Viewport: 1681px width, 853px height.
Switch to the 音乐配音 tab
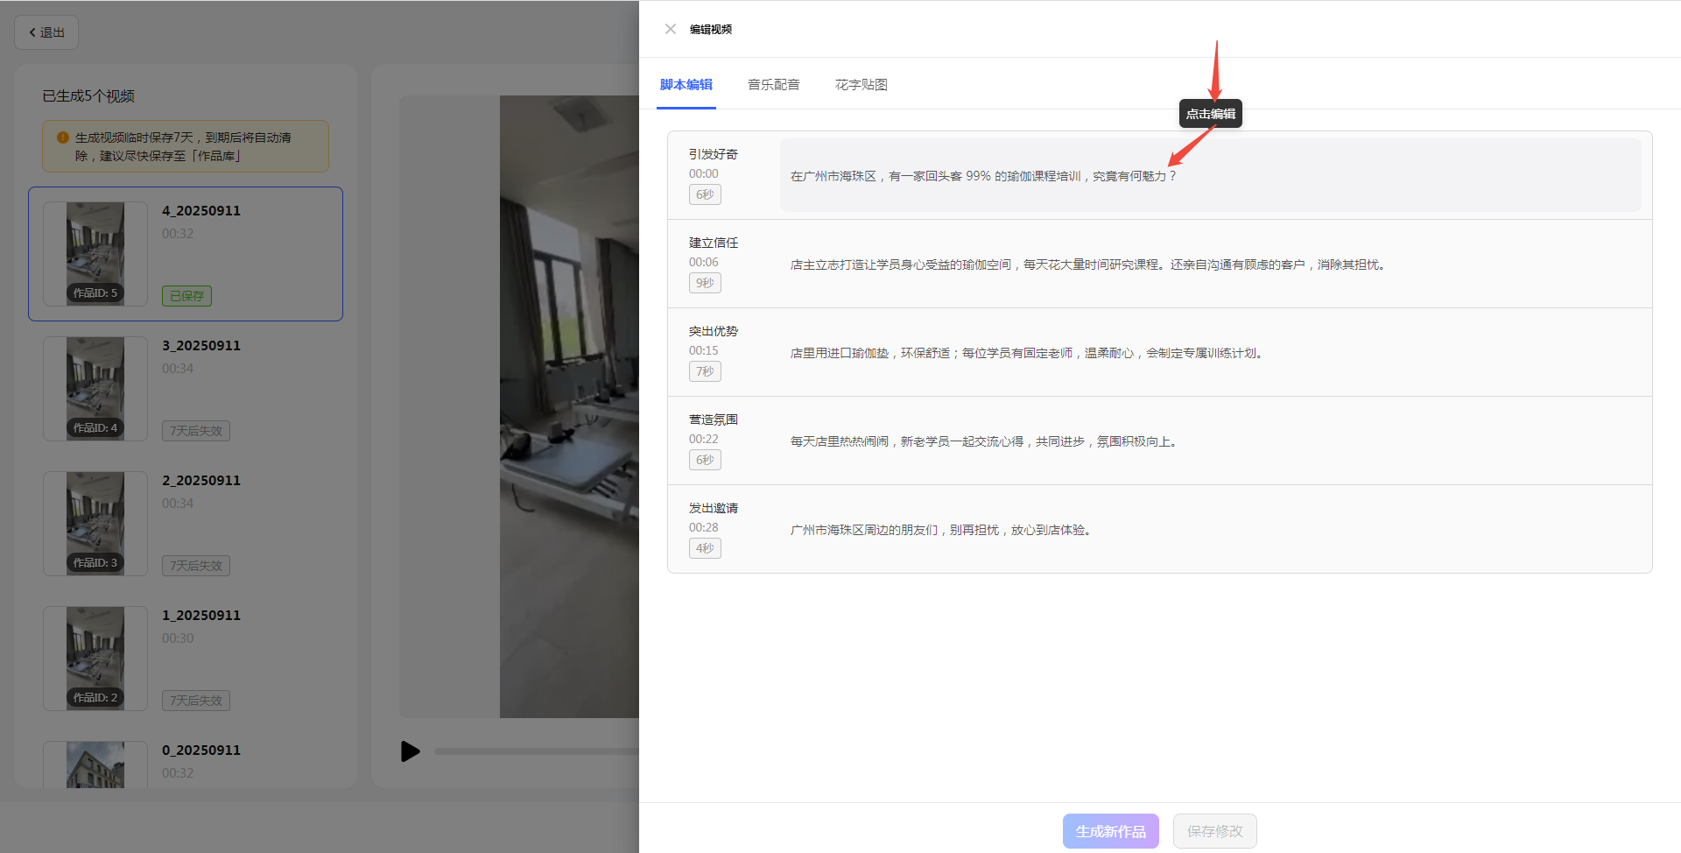[x=773, y=85]
